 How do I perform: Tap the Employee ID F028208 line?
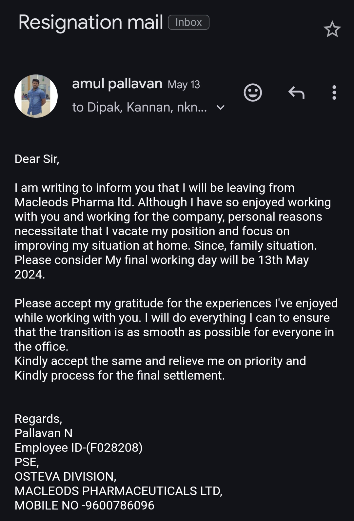point(79,448)
